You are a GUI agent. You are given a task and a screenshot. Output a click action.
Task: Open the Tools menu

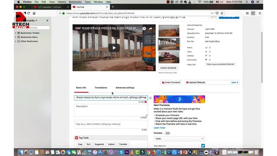click(x=87, y=2)
